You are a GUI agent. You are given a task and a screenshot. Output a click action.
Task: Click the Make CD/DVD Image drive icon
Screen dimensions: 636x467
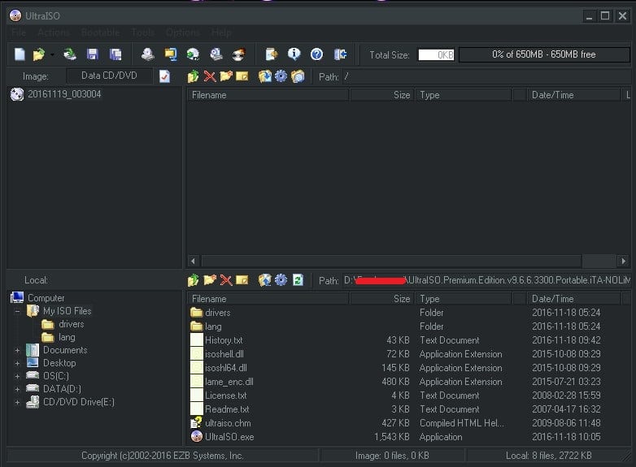coord(148,54)
